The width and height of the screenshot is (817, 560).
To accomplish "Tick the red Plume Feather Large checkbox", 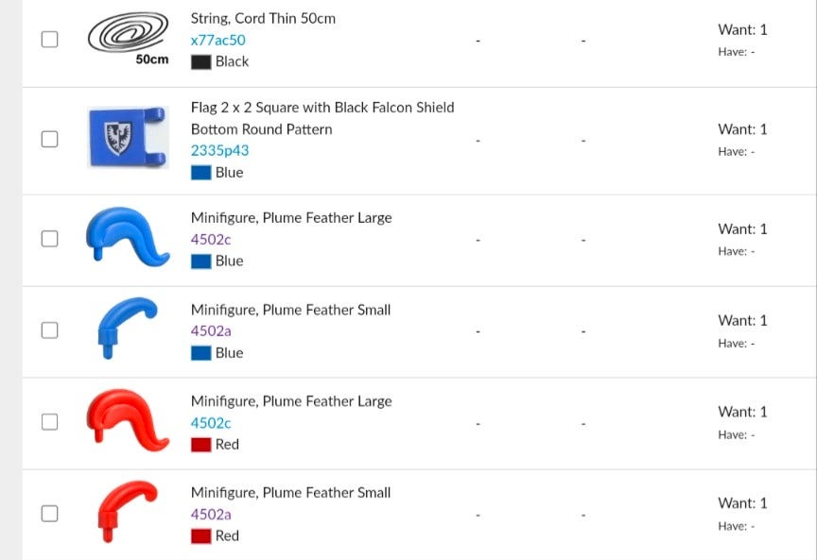I will 49,421.
